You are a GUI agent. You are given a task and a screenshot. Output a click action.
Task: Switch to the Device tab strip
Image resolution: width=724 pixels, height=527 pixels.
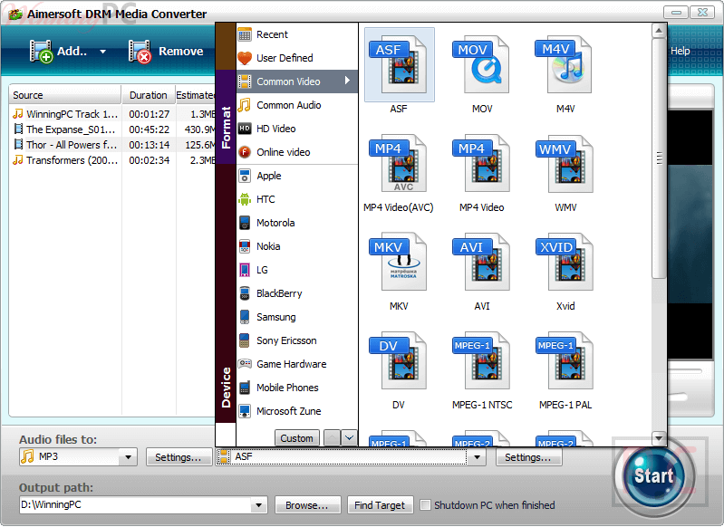coord(226,293)
